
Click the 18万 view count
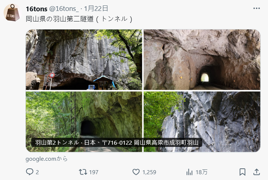coord(201,172)
